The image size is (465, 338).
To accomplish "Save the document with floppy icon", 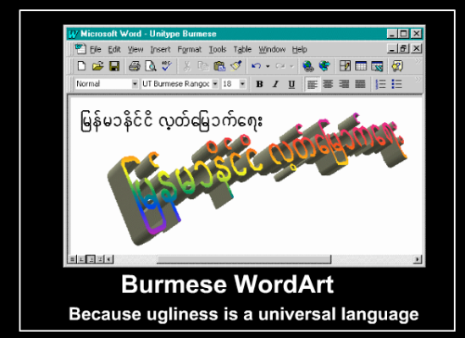I will pos(114,66).
